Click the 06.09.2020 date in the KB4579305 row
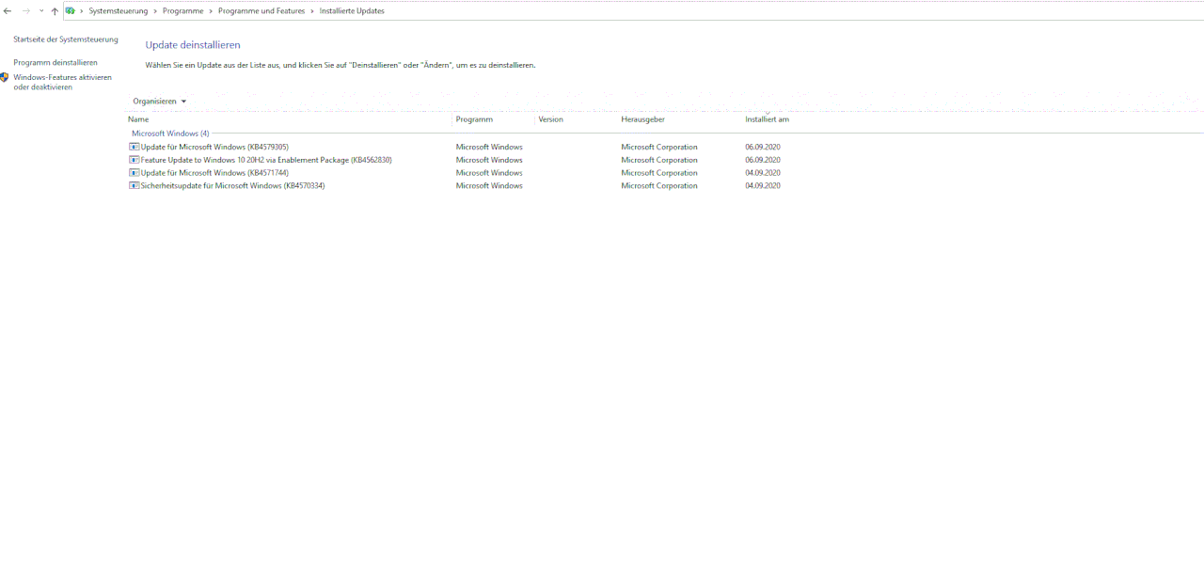 (763, 147)
